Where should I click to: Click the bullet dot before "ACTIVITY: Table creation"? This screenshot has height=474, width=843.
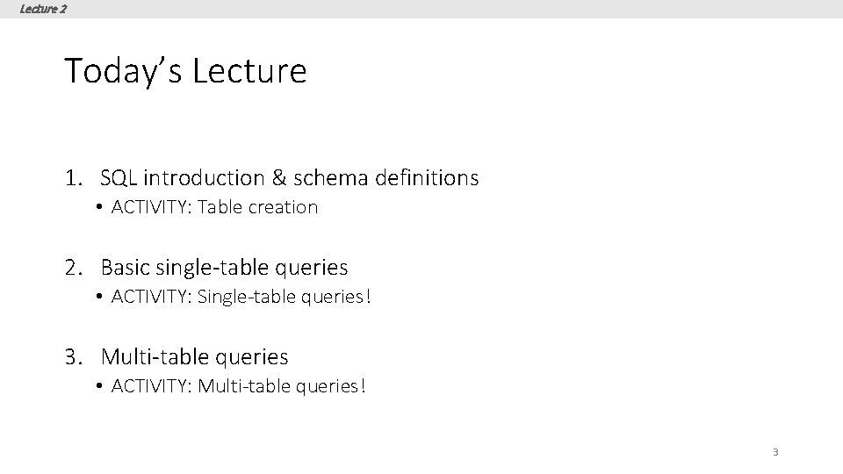(102, 208)
